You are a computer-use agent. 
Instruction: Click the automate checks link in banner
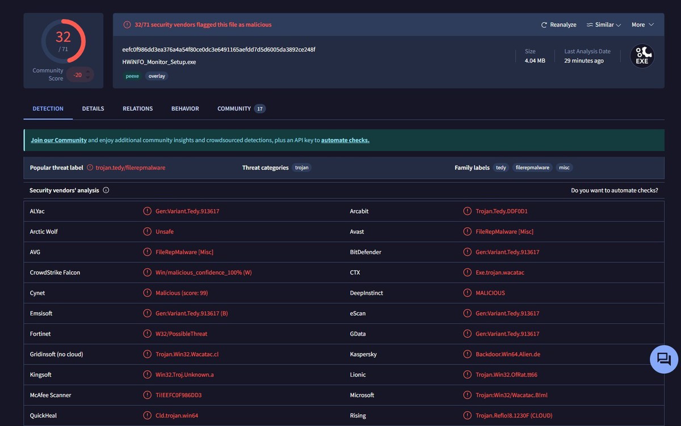click(345, 140)
